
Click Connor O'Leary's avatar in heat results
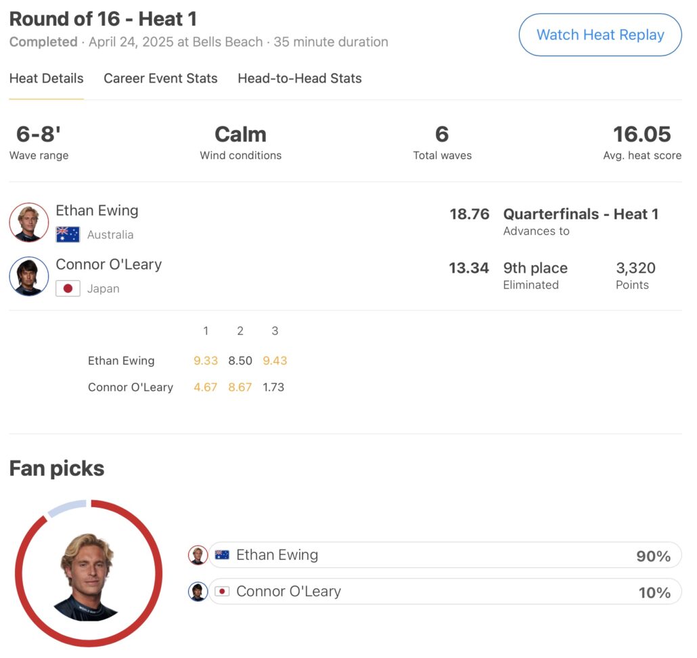(x=29, y=276)
